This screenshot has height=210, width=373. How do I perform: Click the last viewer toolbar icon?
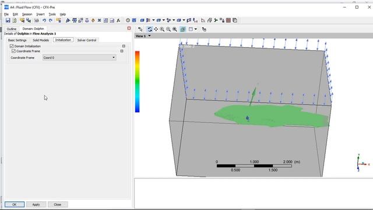204,29
